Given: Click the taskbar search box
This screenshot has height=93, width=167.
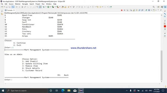Looking at the screenshot, I should [27, 91].
